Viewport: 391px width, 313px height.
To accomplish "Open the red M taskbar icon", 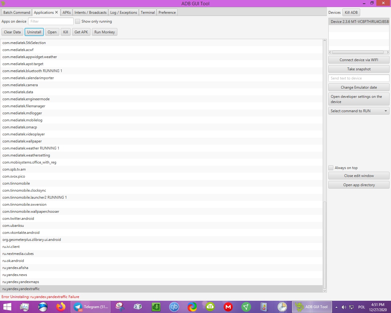I will [228, 307].
